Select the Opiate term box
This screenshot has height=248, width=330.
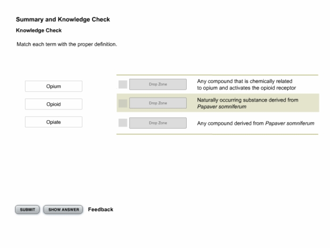(x=53, y=122)
